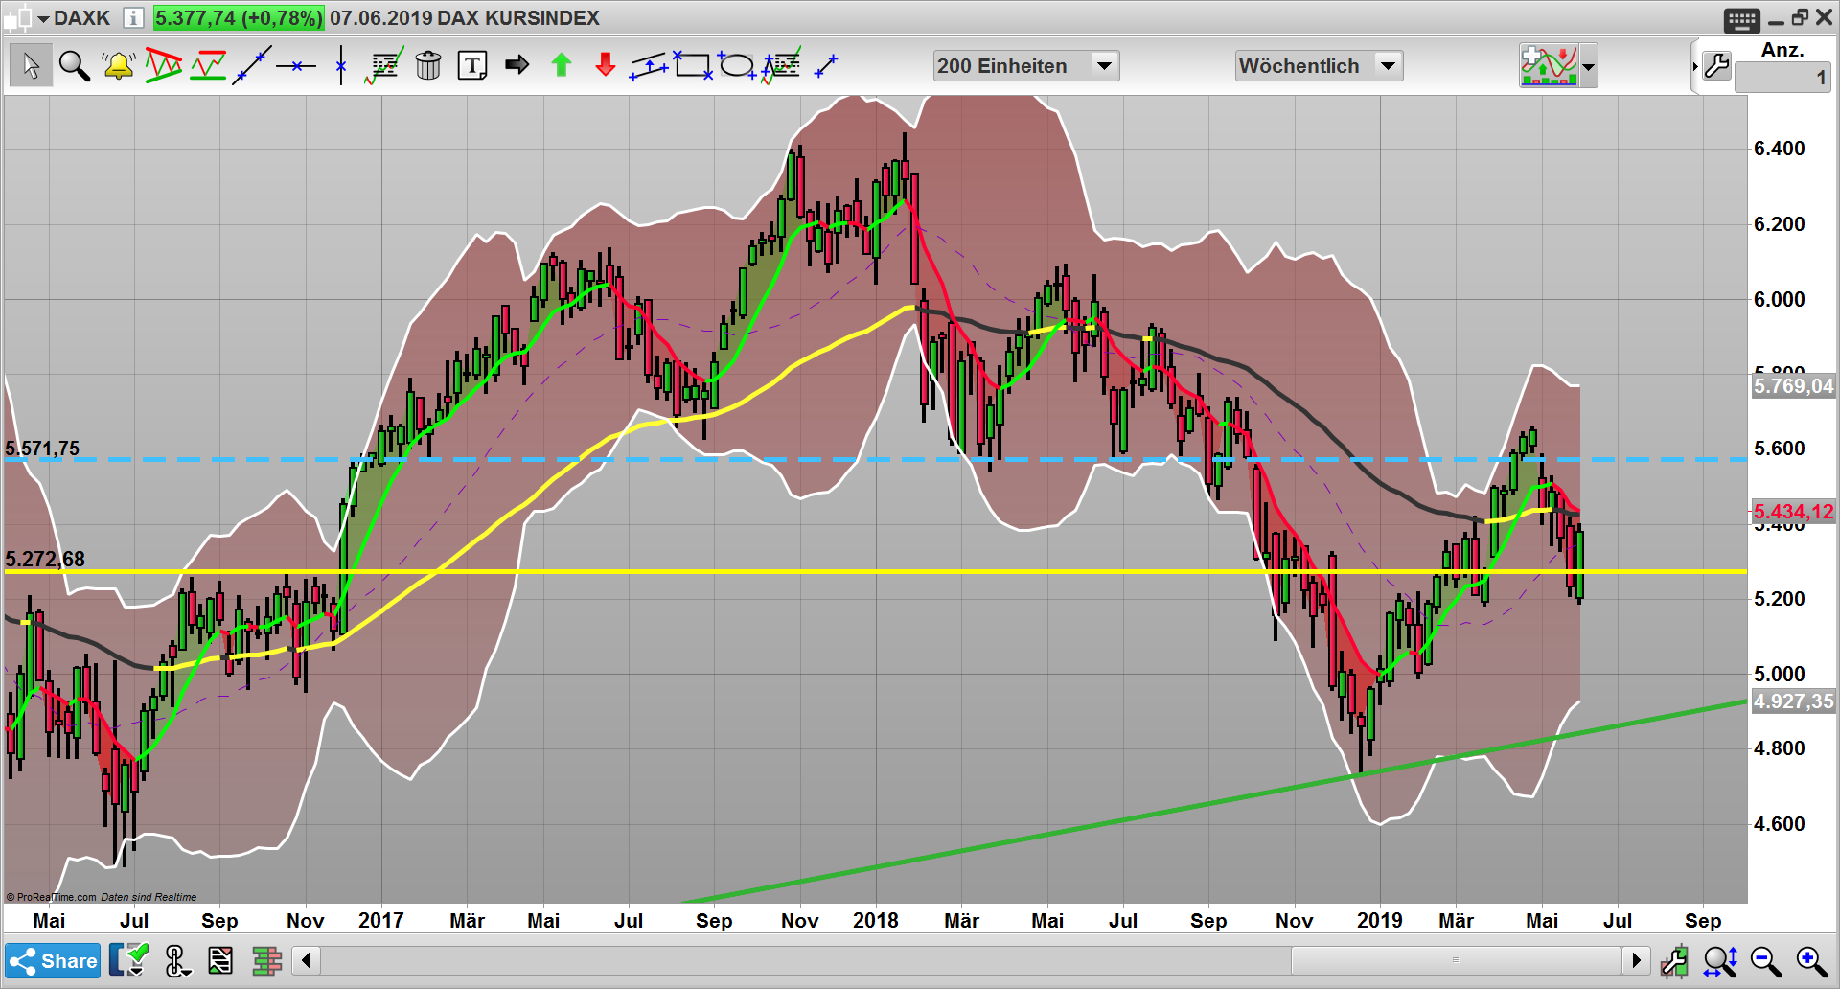Viewport: 1840px width, 989px height.
Task: Open the chart-list tool beside the ellipse
Action: tap(781, 65)
